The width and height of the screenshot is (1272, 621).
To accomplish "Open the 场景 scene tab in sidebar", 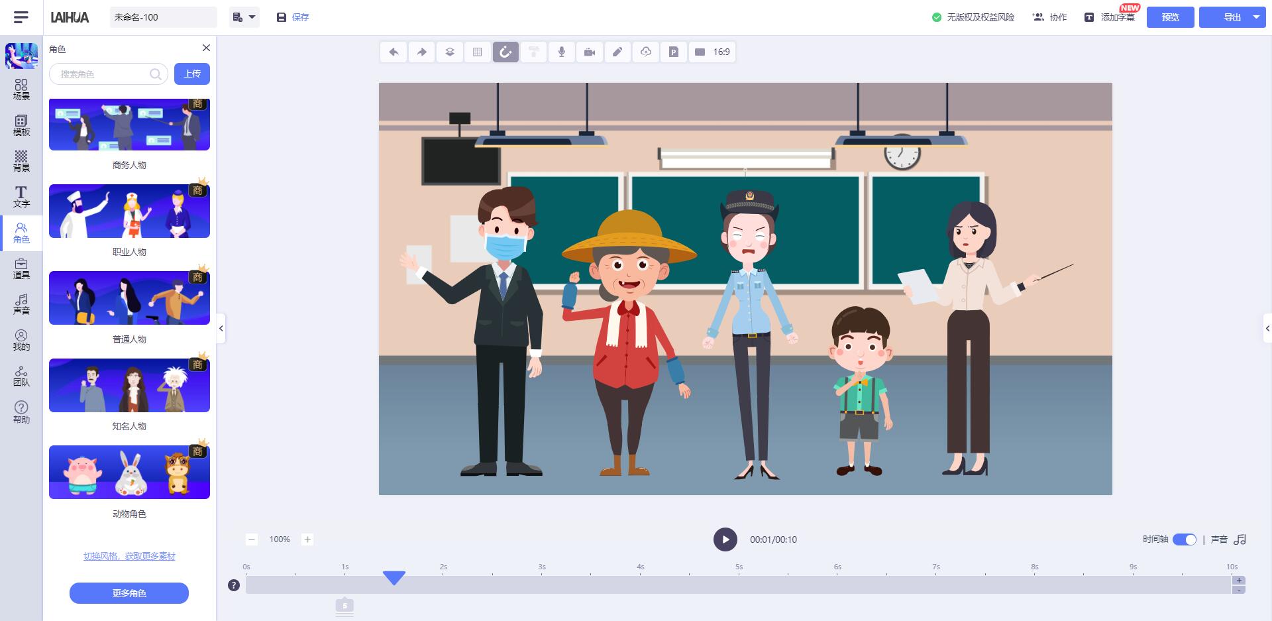I will (x=21, y=89).
